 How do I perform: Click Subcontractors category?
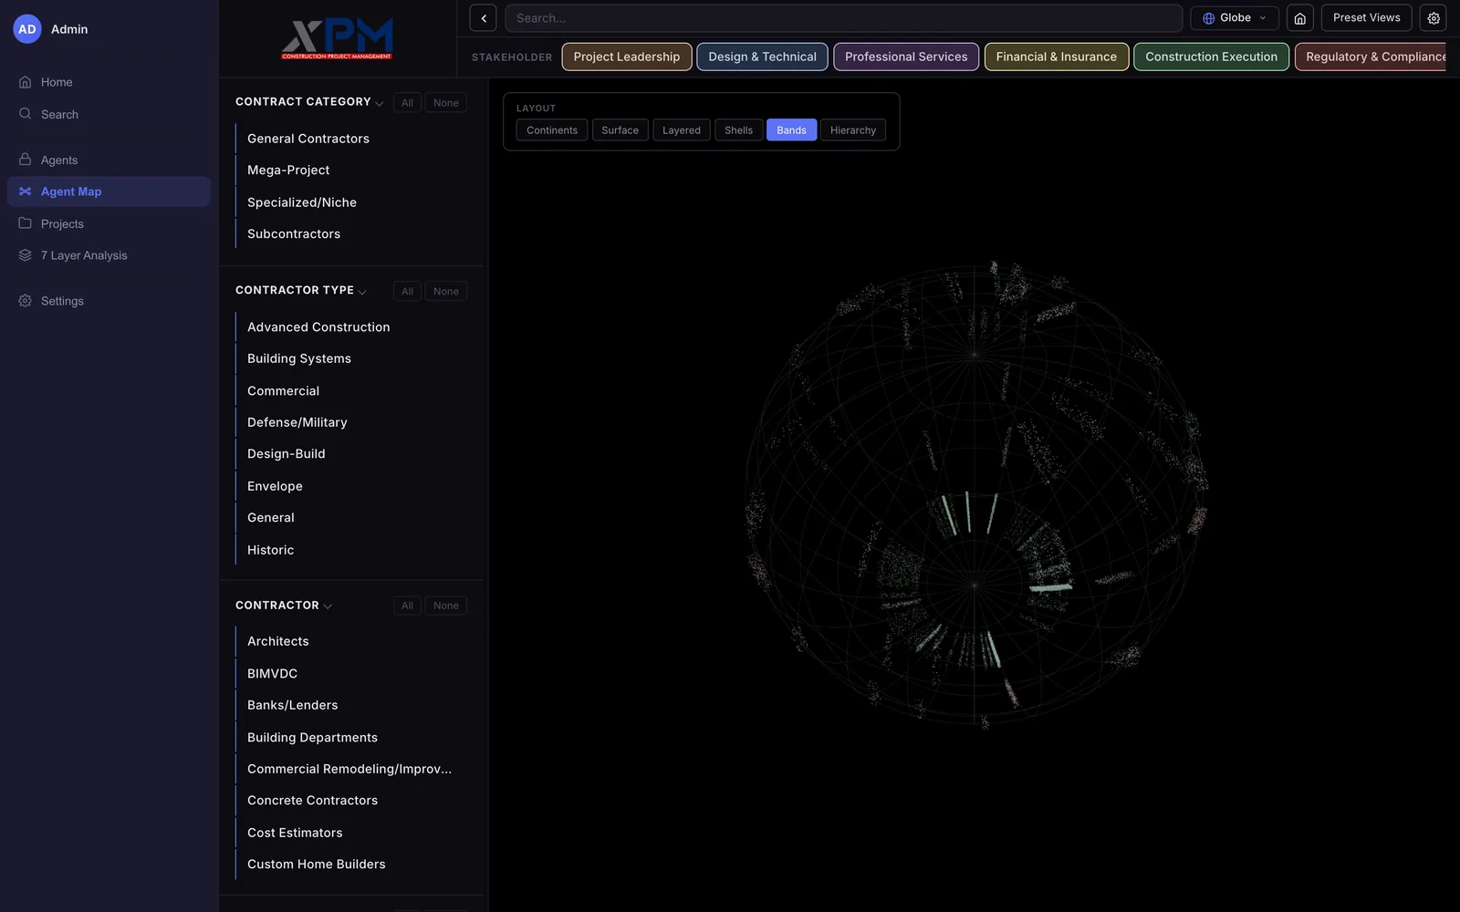tap(351, 234)
